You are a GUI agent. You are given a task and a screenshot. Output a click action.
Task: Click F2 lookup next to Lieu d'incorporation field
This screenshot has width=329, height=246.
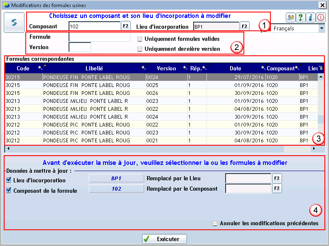(244, 26)
